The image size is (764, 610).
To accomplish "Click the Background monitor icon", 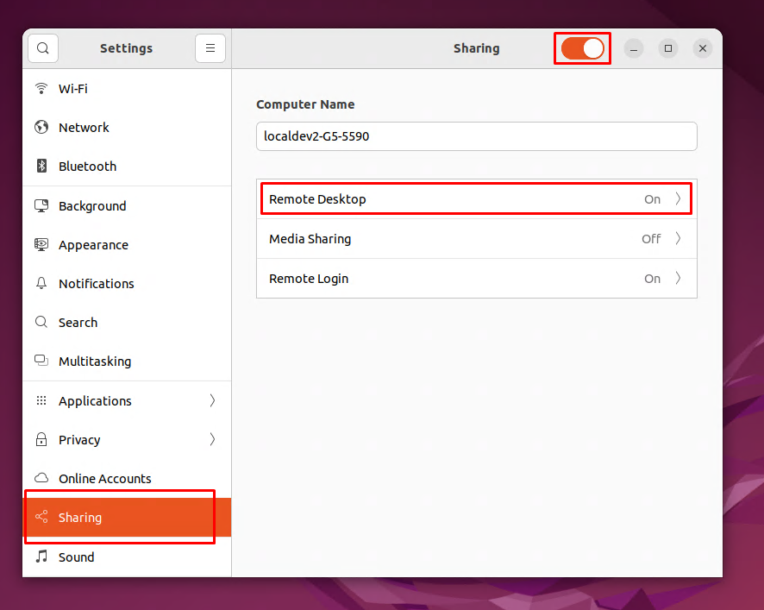I will (41, 205).
